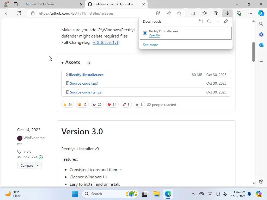Click the 180 MB file size text
This screenshot has width=267, height=200.
(x=196, y=75)
